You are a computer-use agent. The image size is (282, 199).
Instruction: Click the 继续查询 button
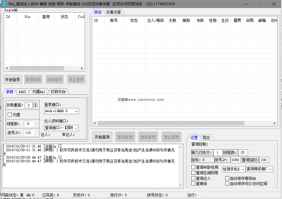(x=148, y=137)
